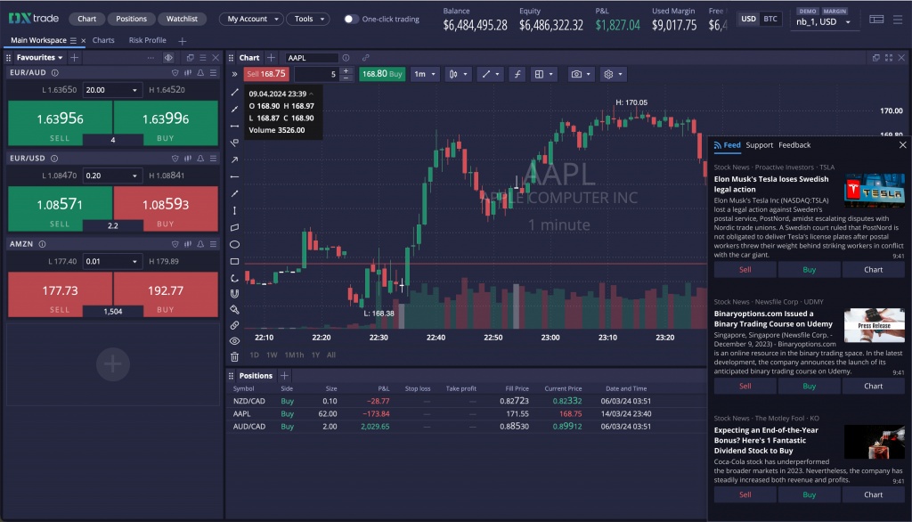Add a new instrument tile with plus
The image size is (912, 522).
tap(113, 364)
